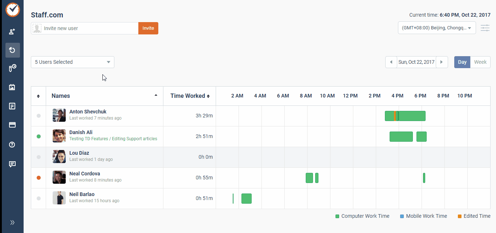
Task: Open the filter settings sliders control
Action: coord(485,28)
